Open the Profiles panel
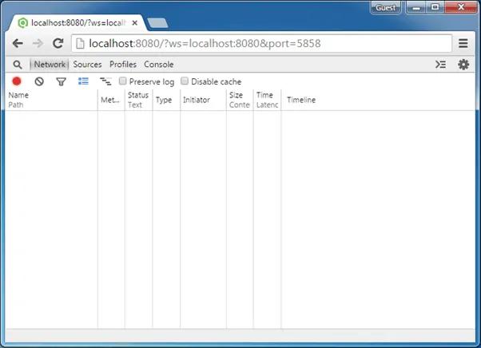Screen dimensions: 481x348 (123, 65)
